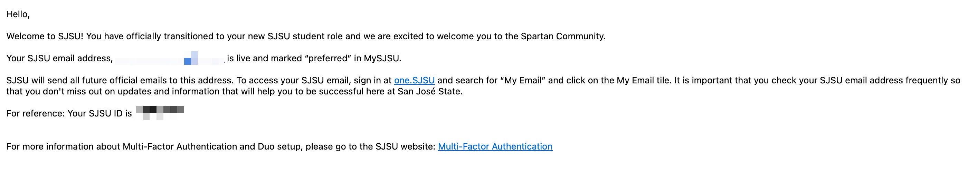Click the "Hello," greeting text

[x=18, y=14]
